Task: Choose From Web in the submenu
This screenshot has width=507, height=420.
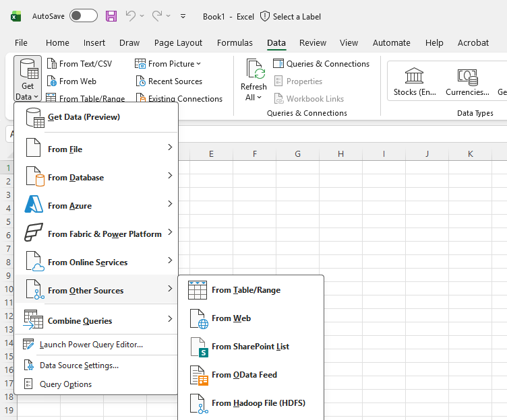Action: point(251,318)
